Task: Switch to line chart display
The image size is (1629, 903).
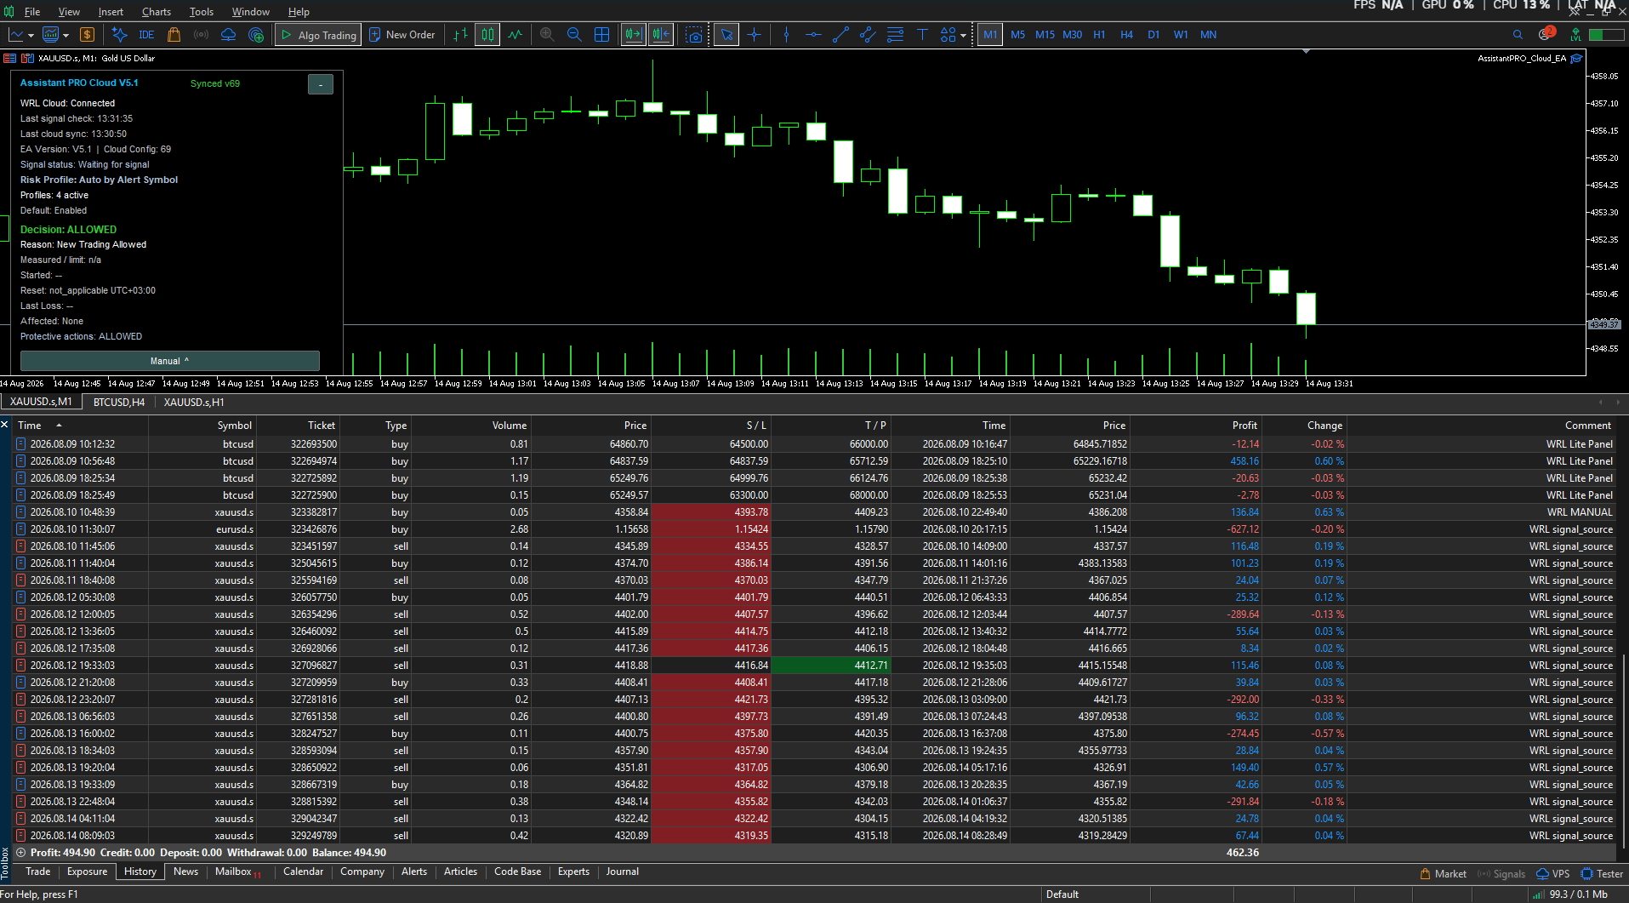Action: pyautogui.click(x=515, y=35)
